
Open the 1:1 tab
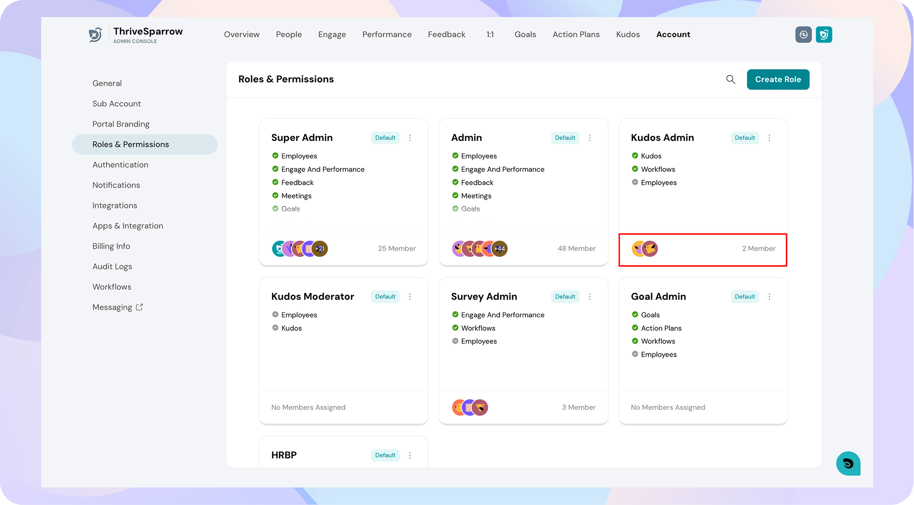pyautogui.click(x=490, y=35)
